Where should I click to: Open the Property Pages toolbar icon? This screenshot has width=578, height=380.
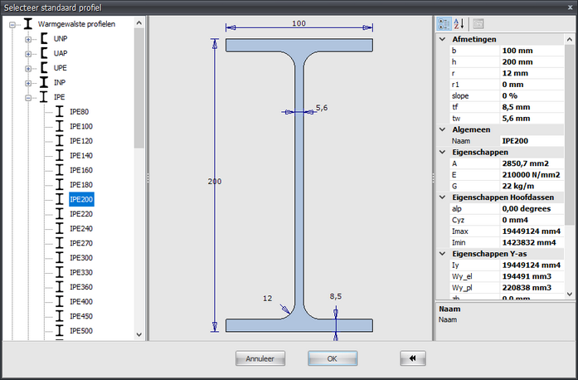click(x=478, y=24)
